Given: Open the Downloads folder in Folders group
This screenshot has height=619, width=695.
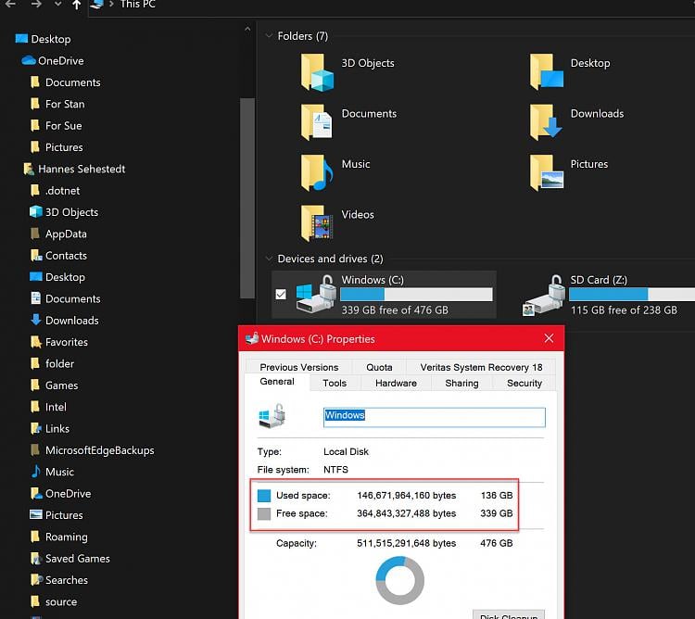Looking at the screenshot, I should [546, 122].
